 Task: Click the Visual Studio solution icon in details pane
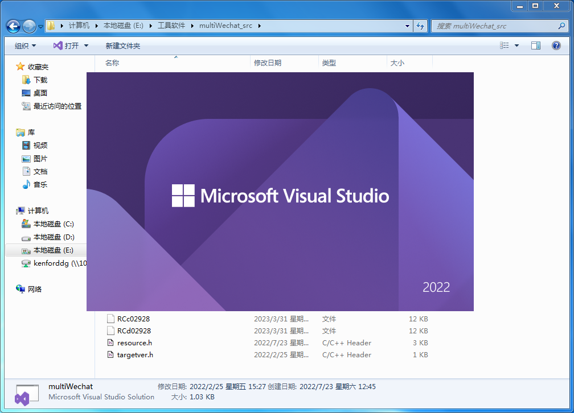(x=27, y=395)
